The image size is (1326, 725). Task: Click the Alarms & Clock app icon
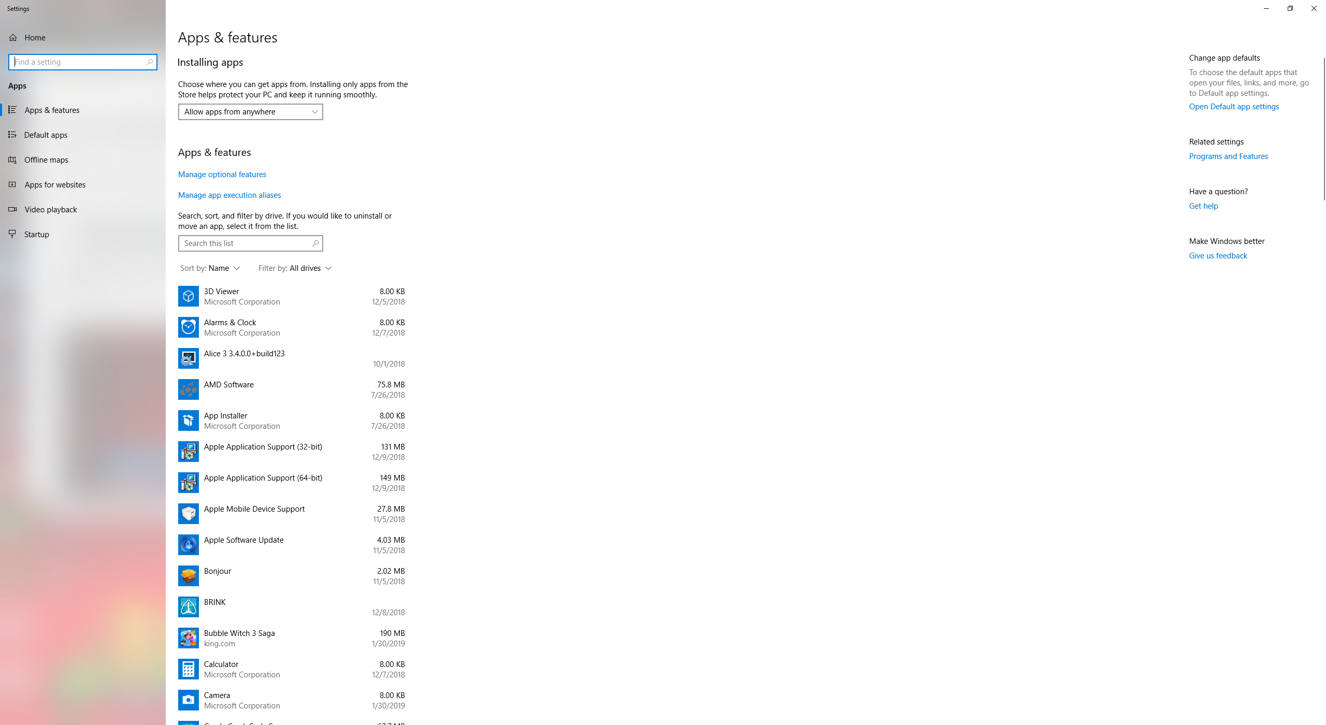tap(188, 326)
